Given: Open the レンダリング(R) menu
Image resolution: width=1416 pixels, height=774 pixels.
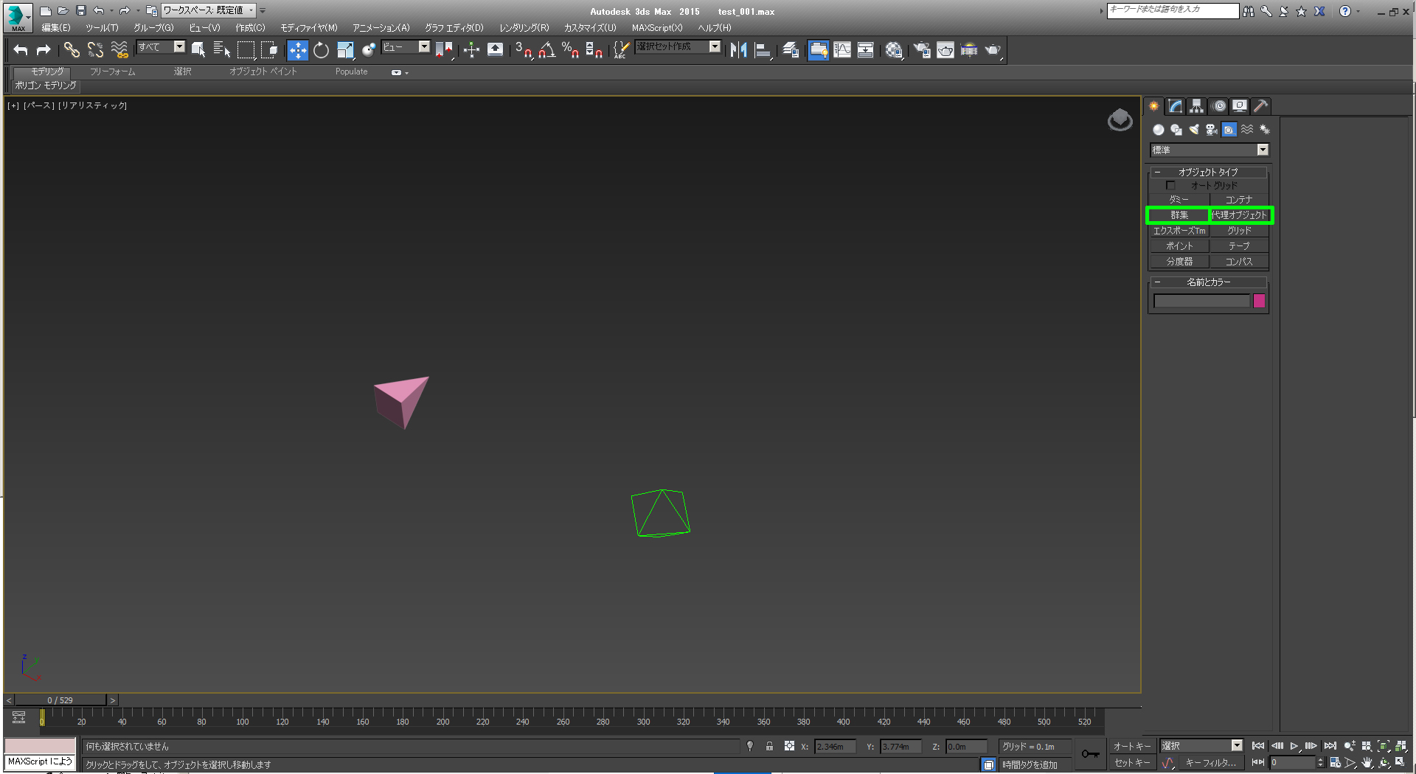Looking at the screenshot, I should [524, 28].
